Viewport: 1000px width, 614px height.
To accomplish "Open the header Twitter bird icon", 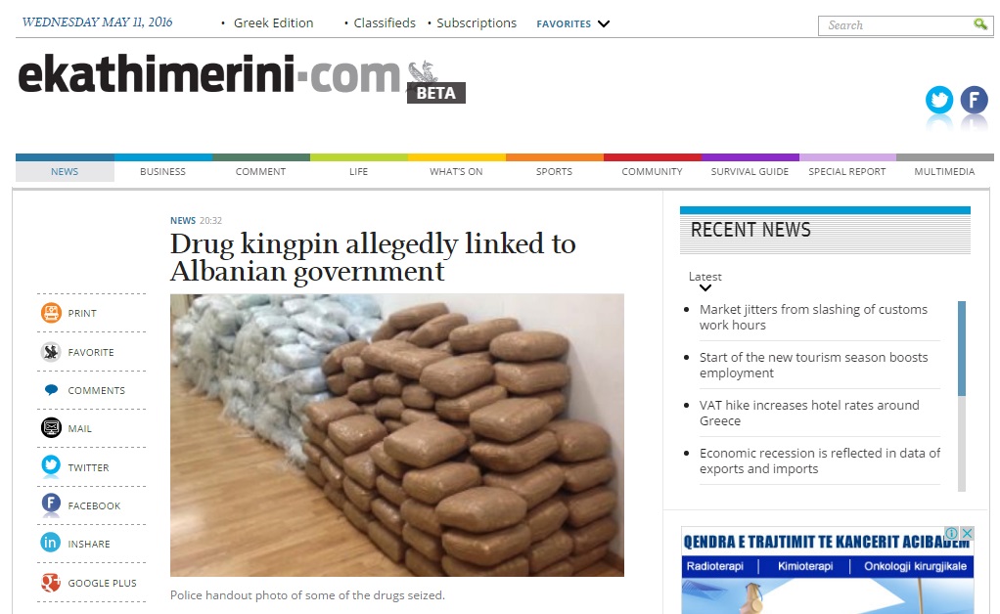I will 939,100.
